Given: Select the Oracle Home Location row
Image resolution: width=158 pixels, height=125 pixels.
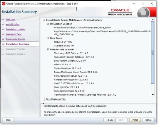Looking at the screenshot, I should click(82, 28).
